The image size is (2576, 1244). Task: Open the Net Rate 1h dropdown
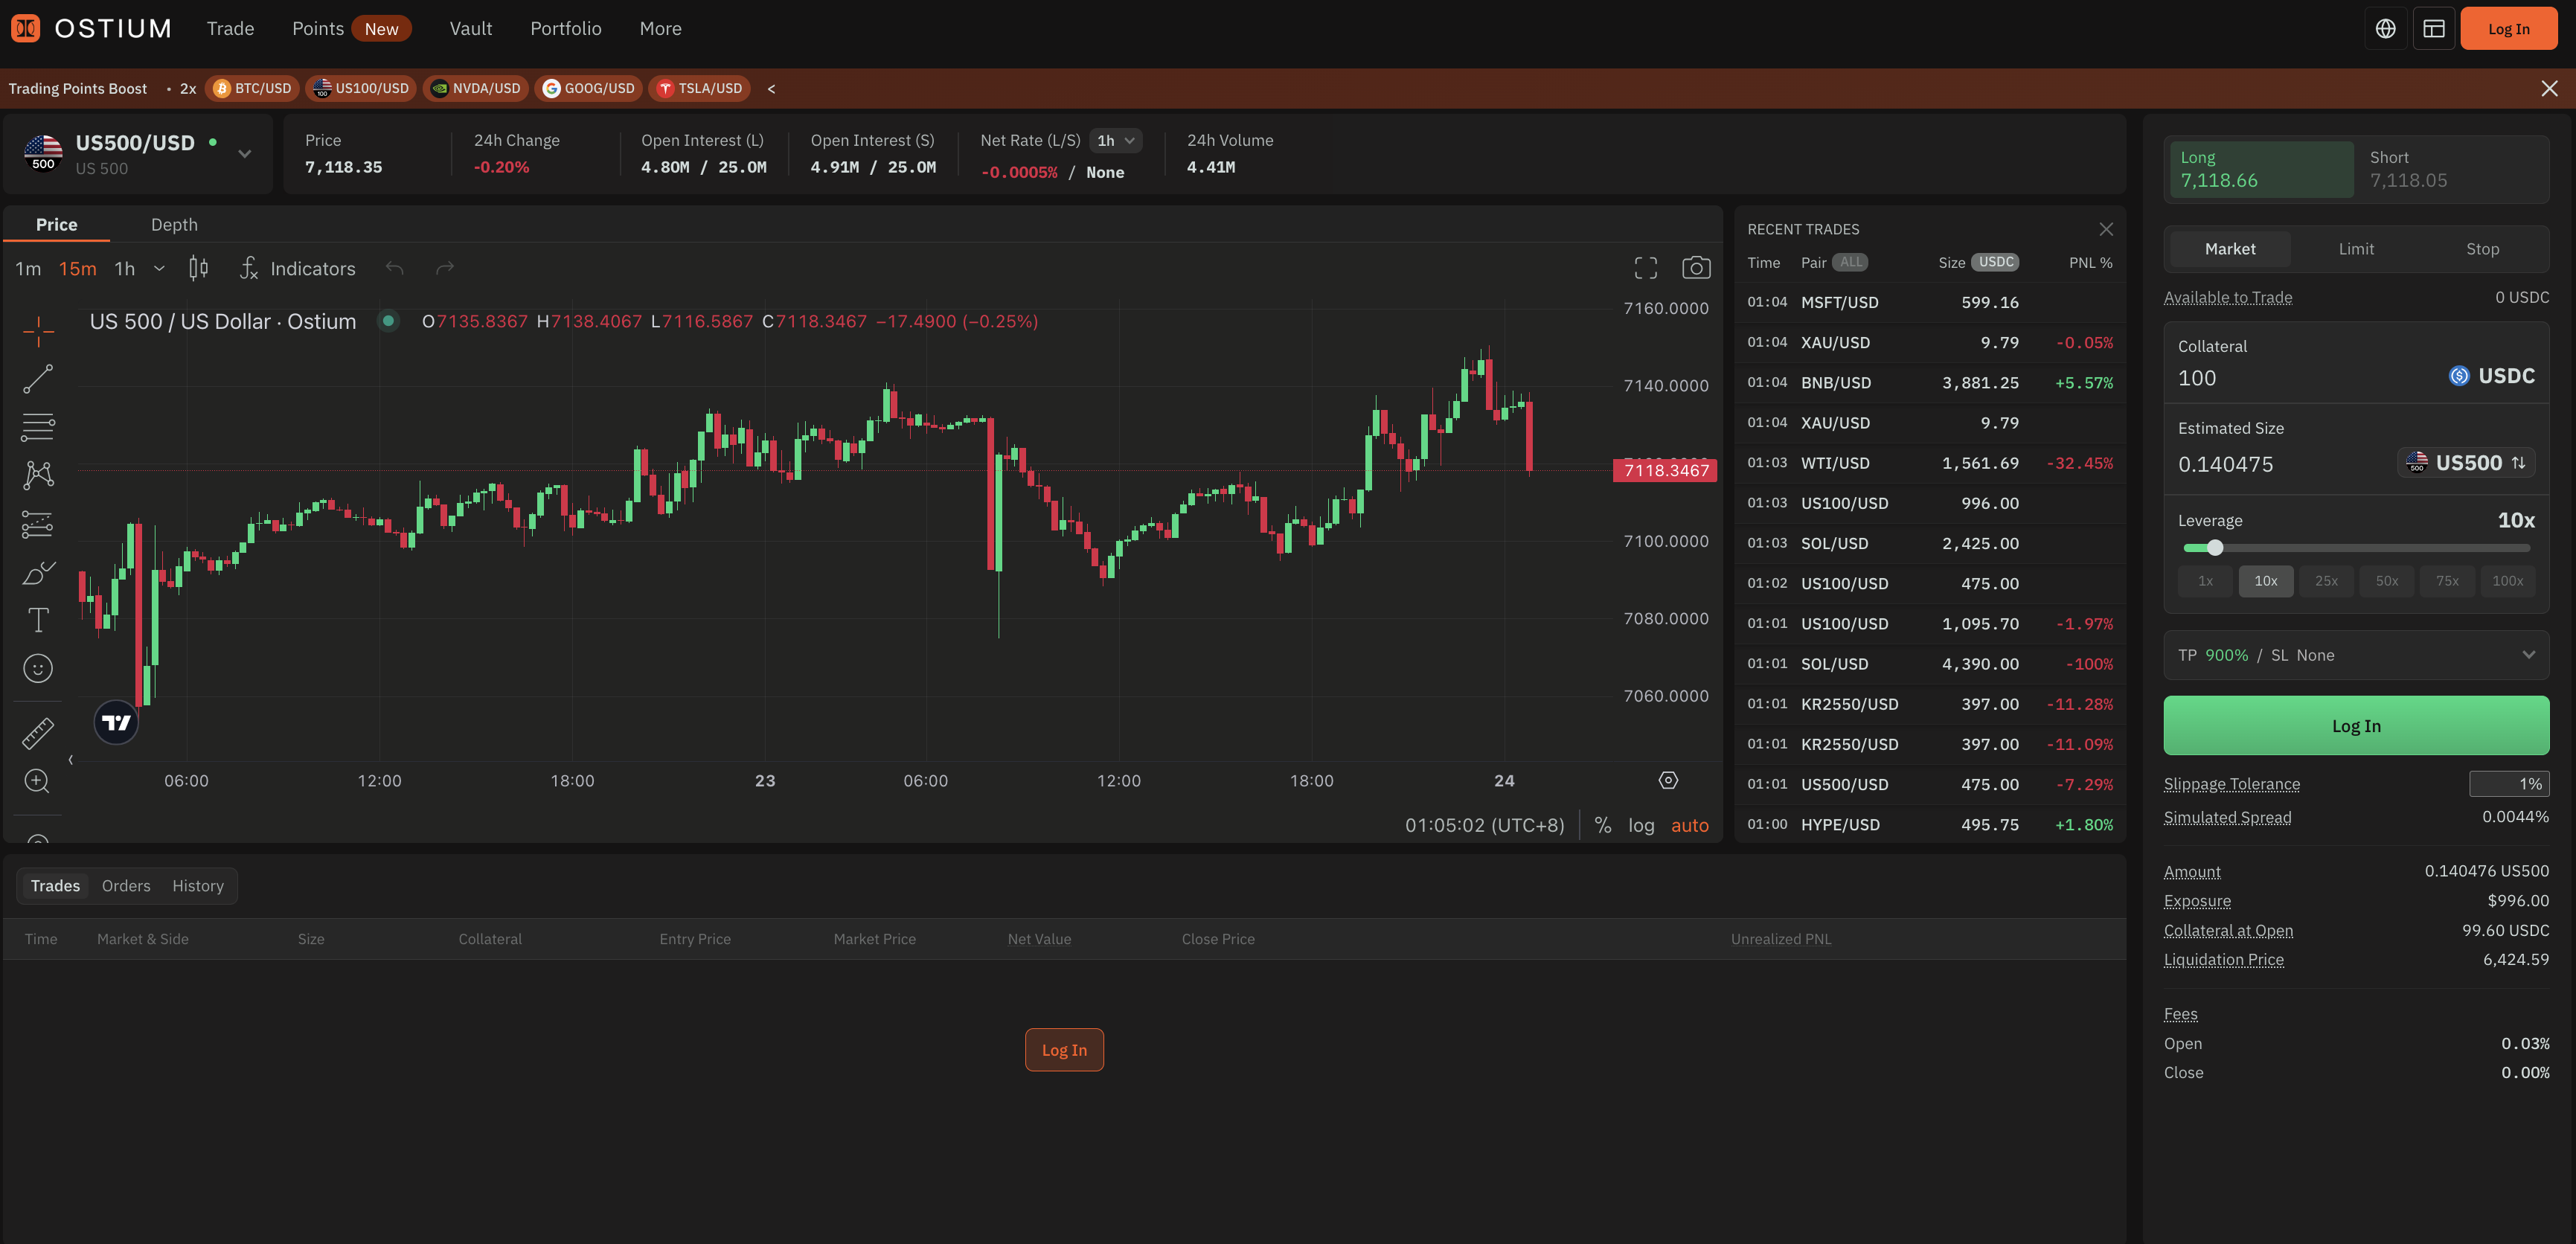click(x=1115, y=141)
